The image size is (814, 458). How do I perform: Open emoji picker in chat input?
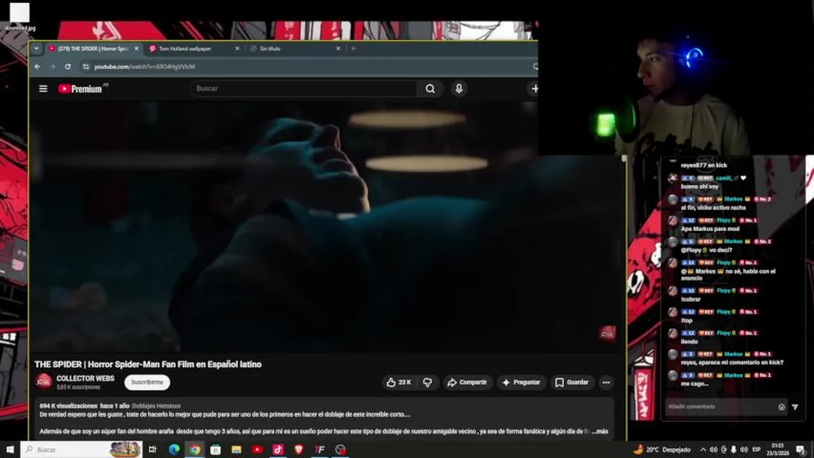tap(782, 407)
